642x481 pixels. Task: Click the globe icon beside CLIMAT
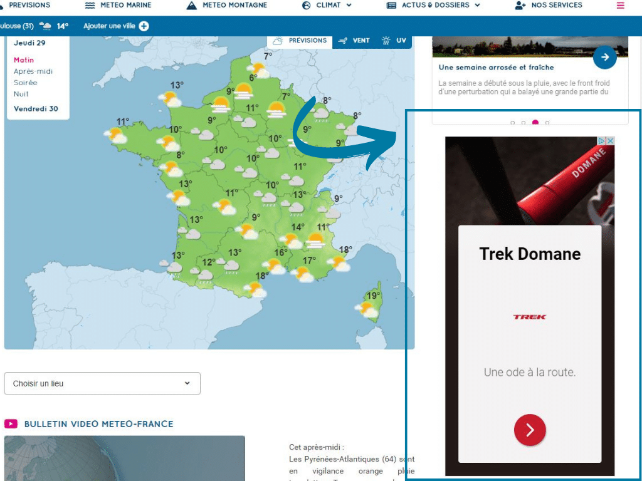tap(306, 5)
